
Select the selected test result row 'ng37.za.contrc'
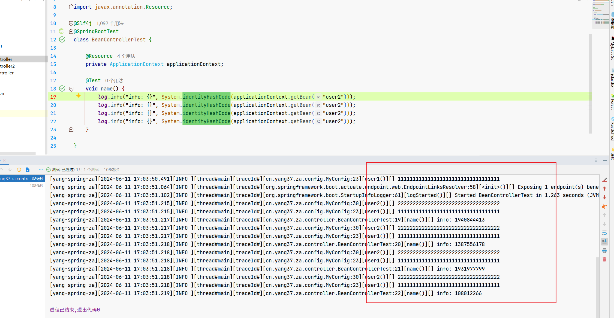coord(22,179)
